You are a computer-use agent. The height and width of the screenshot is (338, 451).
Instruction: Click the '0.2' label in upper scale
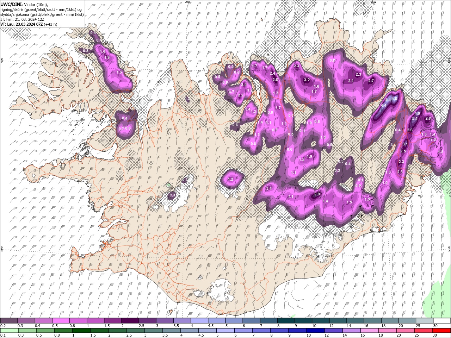click(3, 326)
